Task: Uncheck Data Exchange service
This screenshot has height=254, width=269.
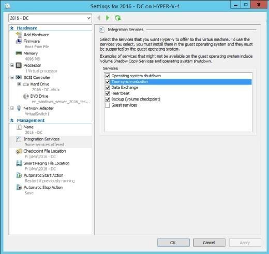Action: 108,88
